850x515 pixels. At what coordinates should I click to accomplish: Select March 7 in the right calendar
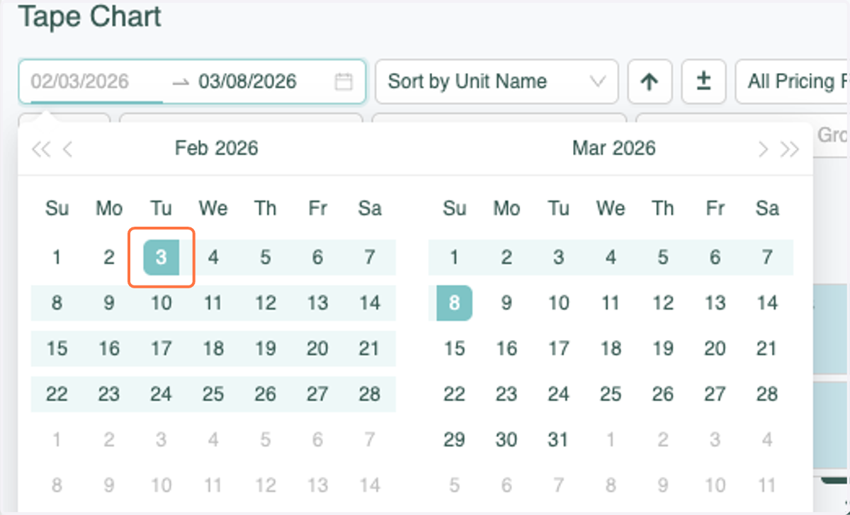767,257
